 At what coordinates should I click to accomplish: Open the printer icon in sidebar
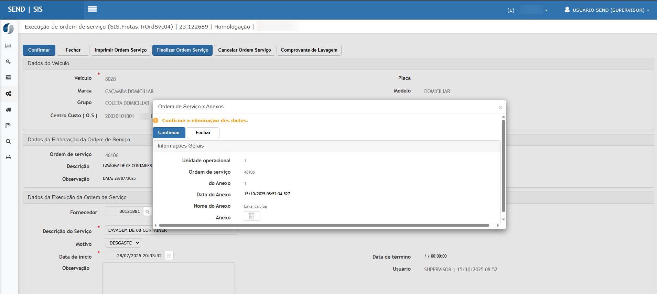8,157
